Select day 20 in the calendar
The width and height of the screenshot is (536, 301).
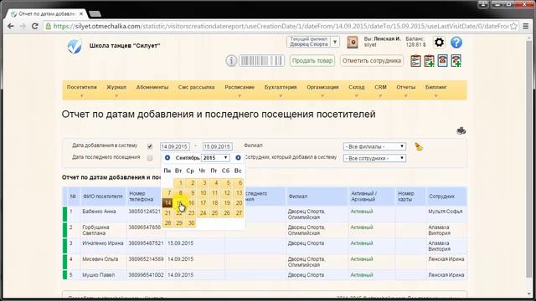(x=239, y=202)
